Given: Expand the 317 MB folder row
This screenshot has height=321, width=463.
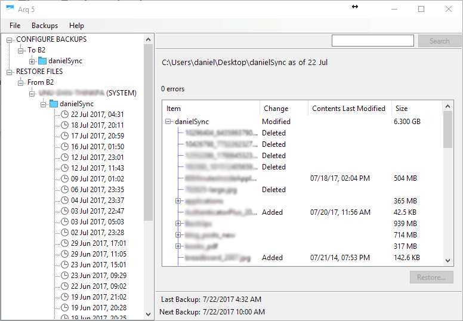Looking at the screenshot, I should point(178,246).
